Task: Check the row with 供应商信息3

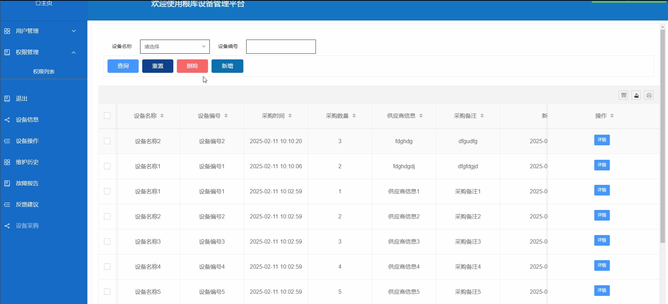Action: pyautogui.click(x=107, y=241)
